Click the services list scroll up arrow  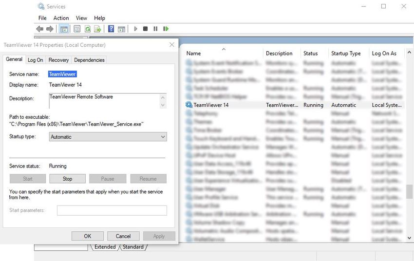point(409,52)
